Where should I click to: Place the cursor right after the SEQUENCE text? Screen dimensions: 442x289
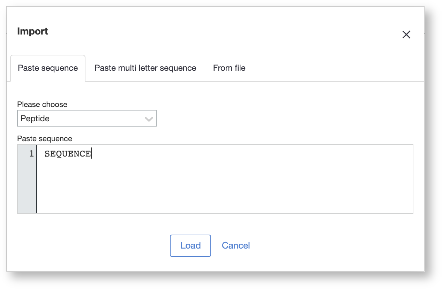tap(91, 154)
